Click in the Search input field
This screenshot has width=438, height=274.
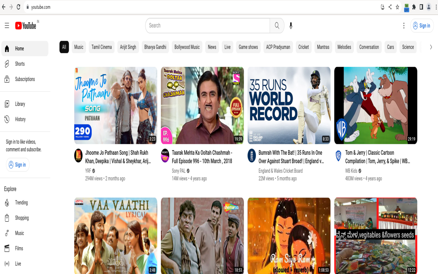(208, 26)
